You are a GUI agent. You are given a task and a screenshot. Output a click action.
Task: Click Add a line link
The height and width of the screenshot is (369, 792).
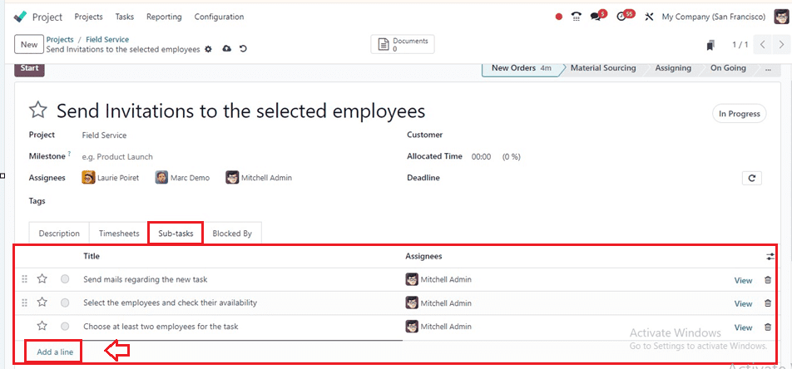55,352
